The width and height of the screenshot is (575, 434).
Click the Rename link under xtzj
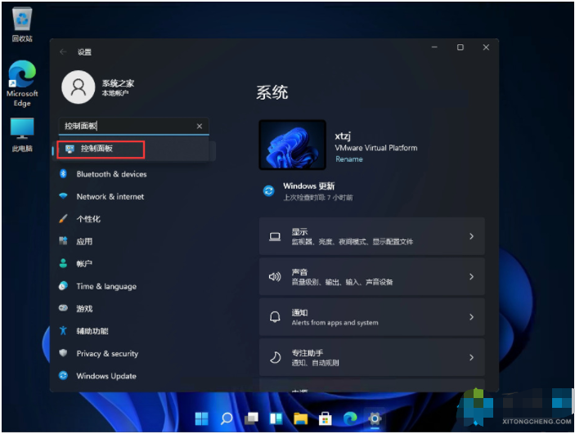[348, 159]
